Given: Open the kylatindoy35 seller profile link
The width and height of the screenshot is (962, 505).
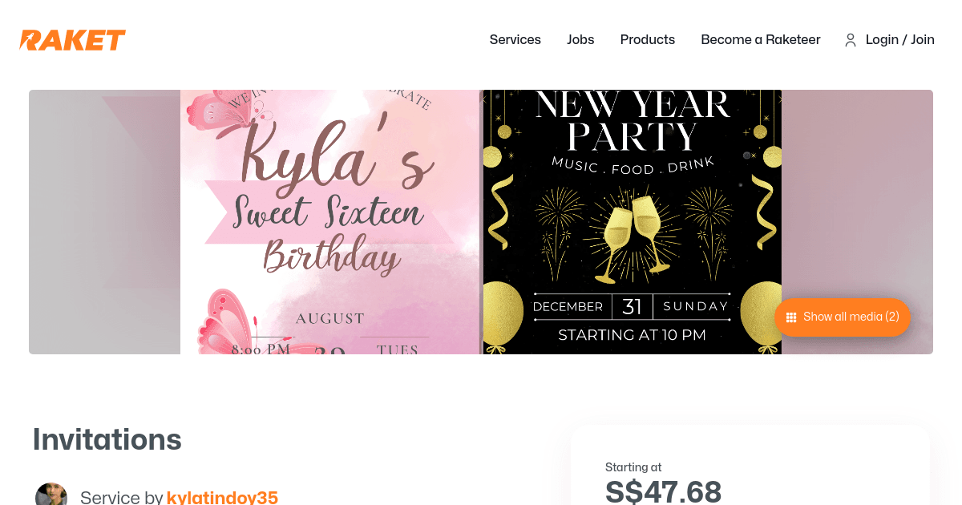Looking at the screenshot, I should click(222, 497).
